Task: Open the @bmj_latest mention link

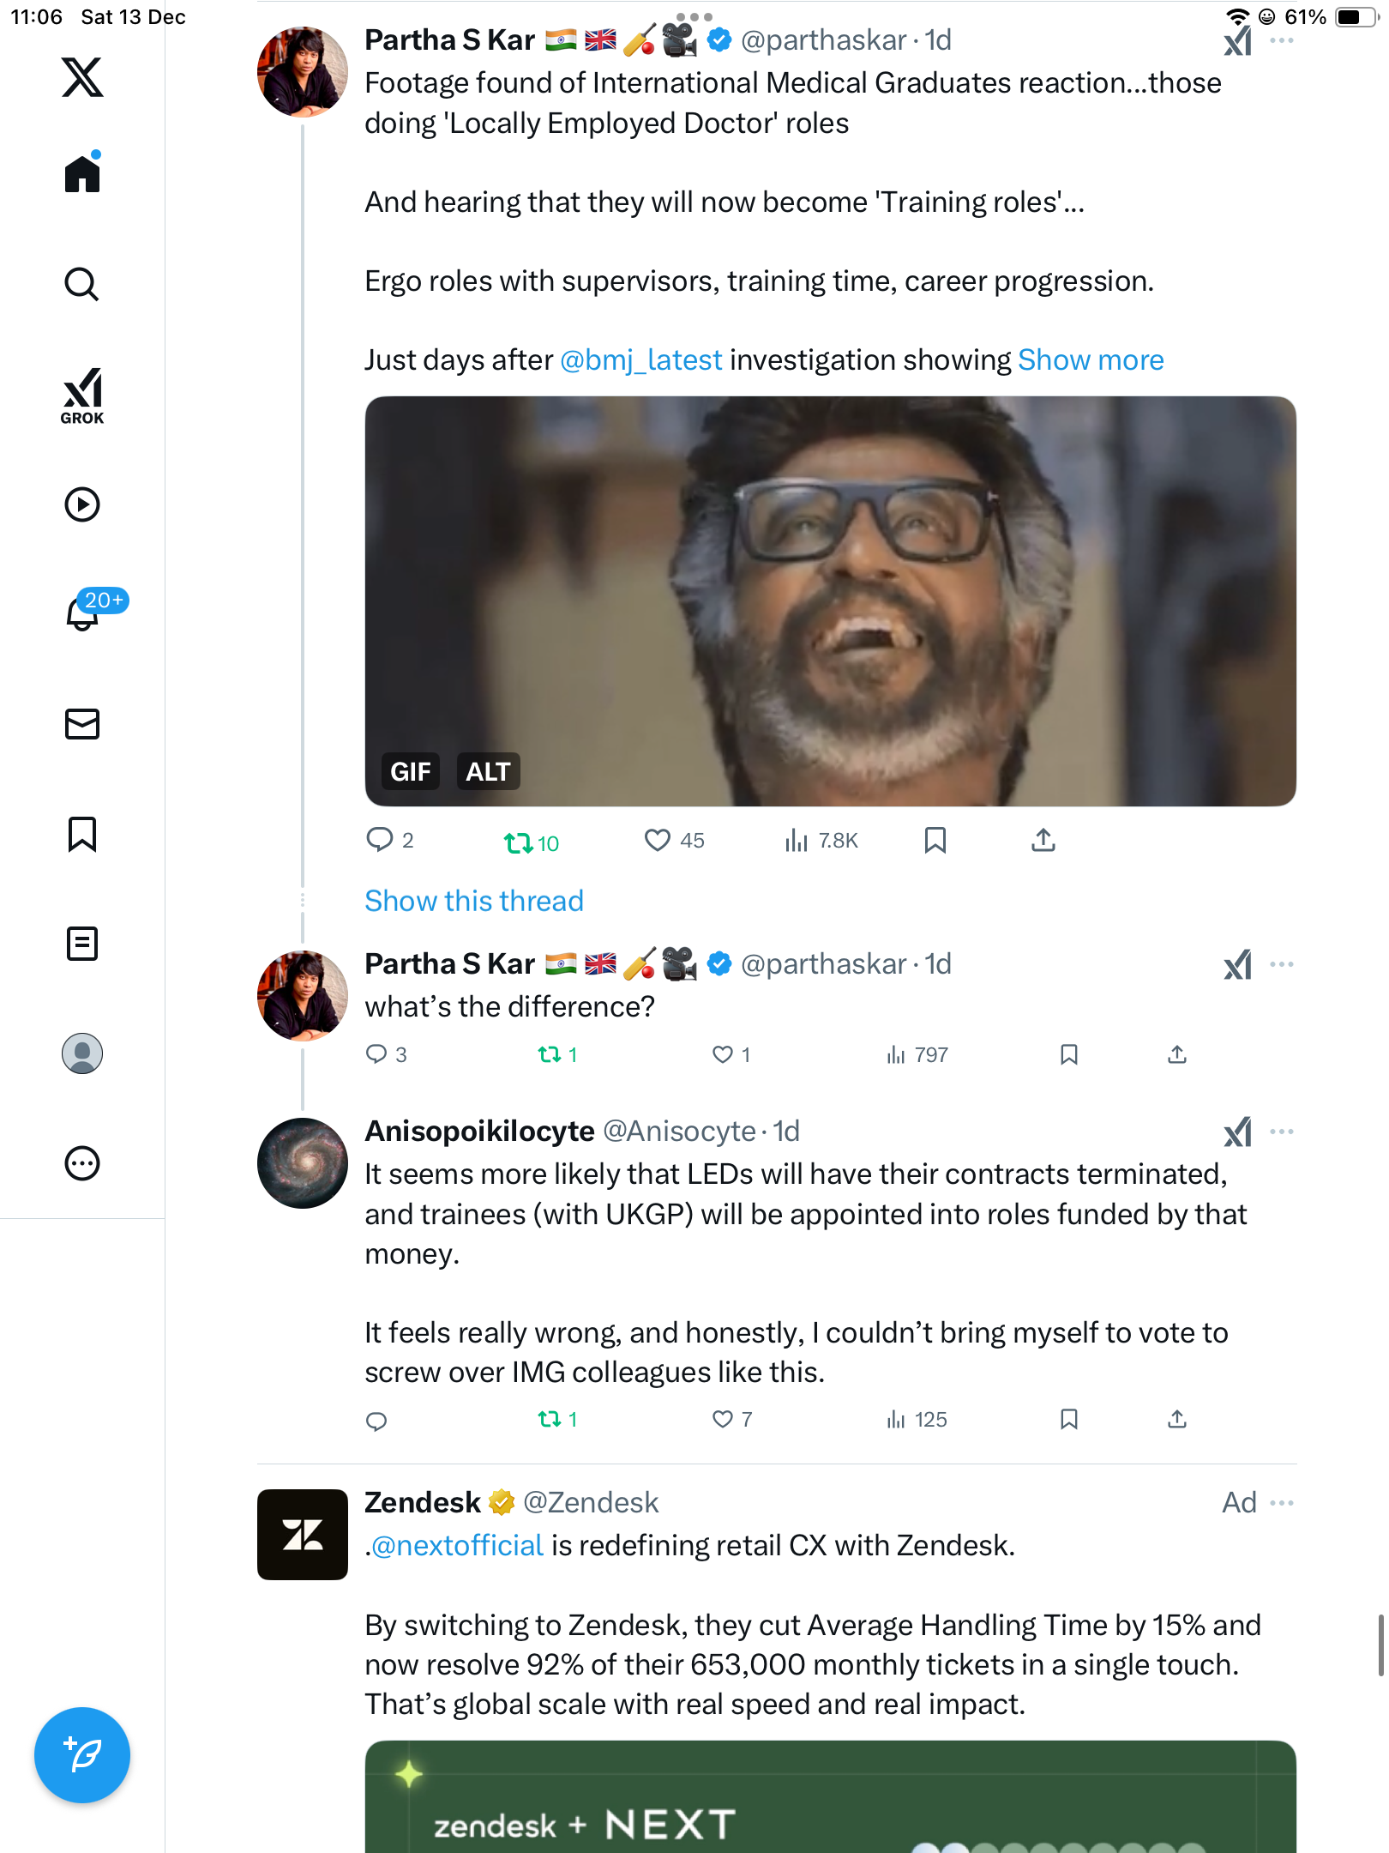Action: [640, 360]
